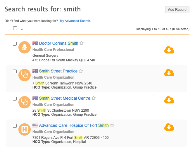Open the Try Advanced Search link
The width and height of the screenshot is (195, 147).
click(75, 21)
